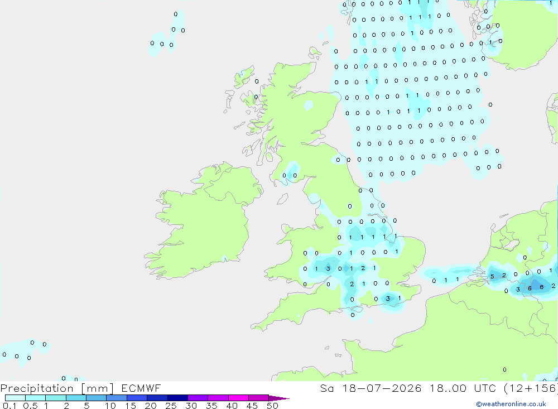Click the legend label '35'
Screen dimensions: 558x409
pyautogui.click(x=211, y=406)
